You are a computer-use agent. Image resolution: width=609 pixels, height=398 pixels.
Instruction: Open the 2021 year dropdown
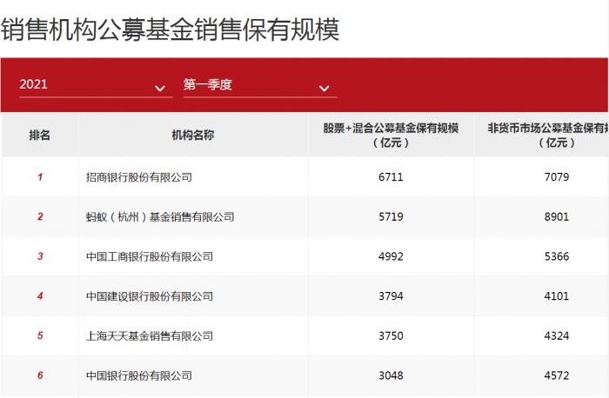pos(96,85)
